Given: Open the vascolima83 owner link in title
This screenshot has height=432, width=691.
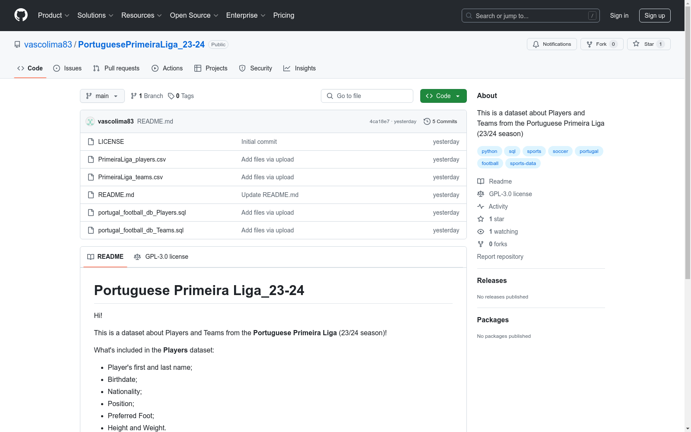Looking at the screenshot, I should [48, 44].
